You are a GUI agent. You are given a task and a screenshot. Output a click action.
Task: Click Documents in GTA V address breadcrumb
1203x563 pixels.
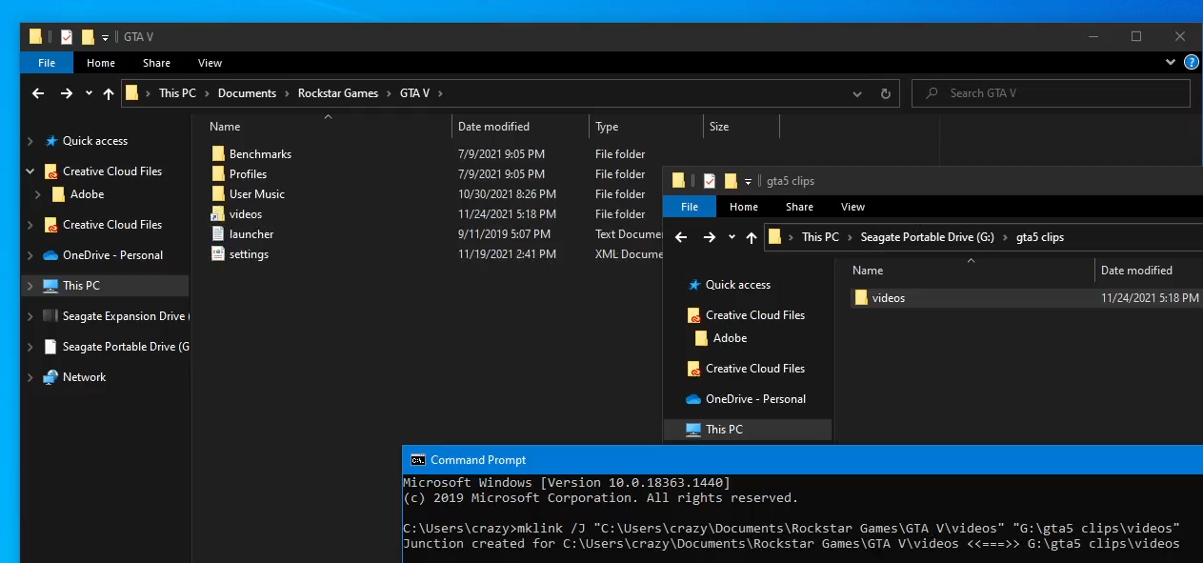[x=247, y=93]
